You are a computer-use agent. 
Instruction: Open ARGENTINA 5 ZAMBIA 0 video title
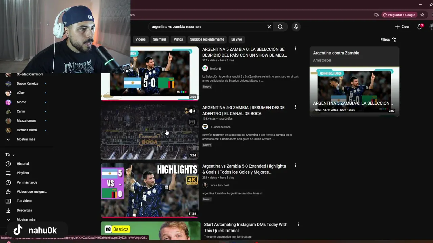coord(244,52)
